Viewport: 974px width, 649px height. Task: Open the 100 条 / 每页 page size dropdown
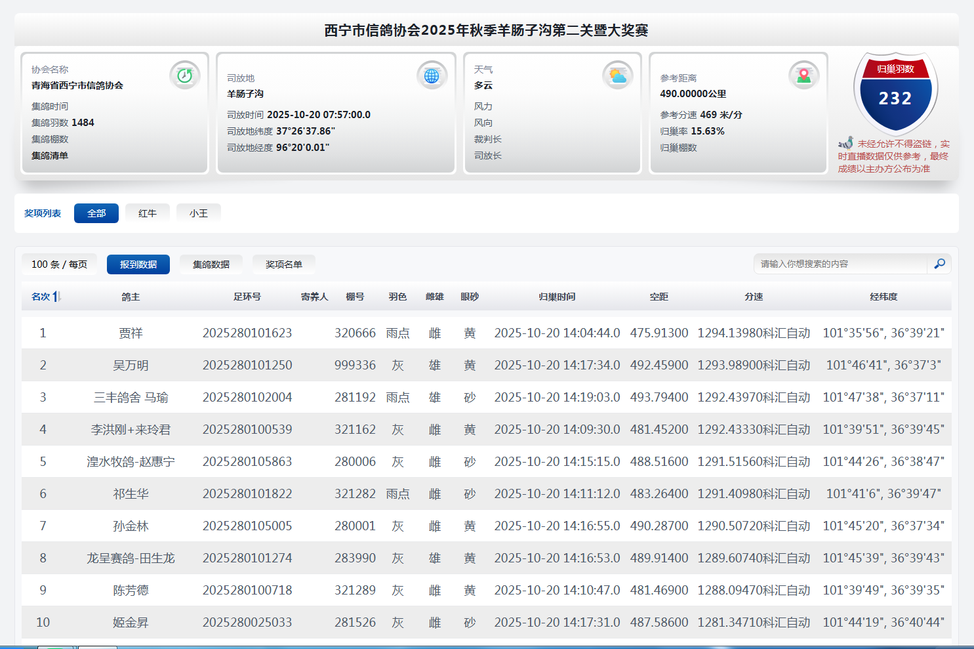point(59,264)
